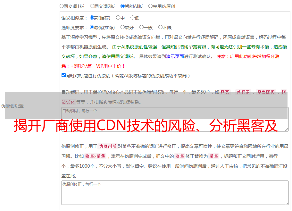Click the 燕窝 example keyword tag
Screen dimensions: 292x211
tap(225, 92)
